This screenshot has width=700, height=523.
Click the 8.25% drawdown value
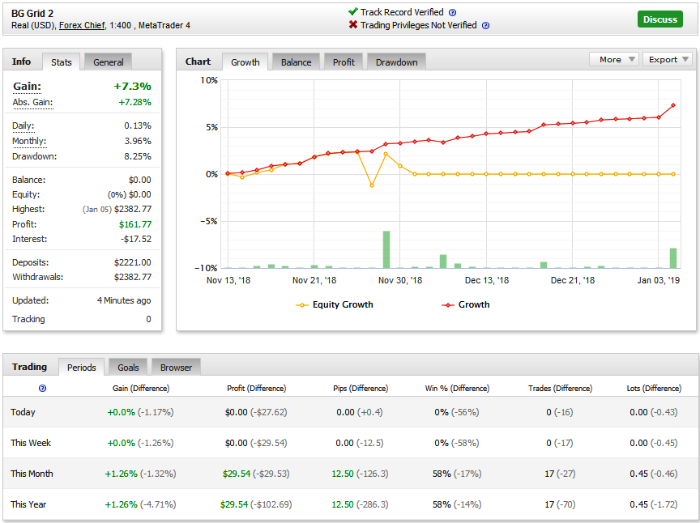[138, 156]
